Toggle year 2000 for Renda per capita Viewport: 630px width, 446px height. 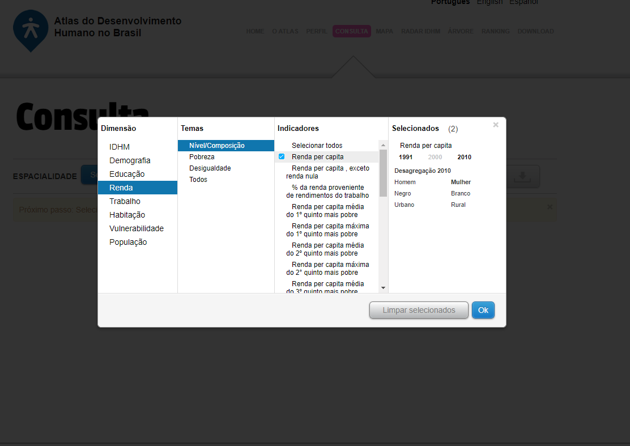click(435, 158)
